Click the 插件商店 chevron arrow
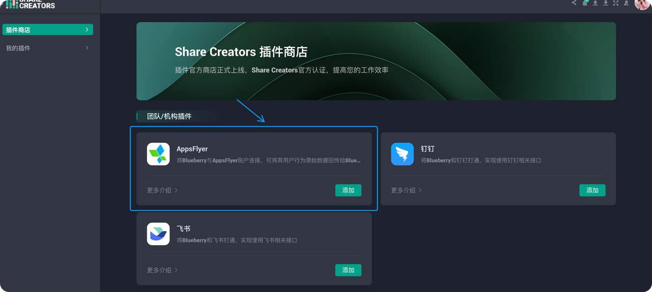652x292 pixels. (x=87, y=30)
